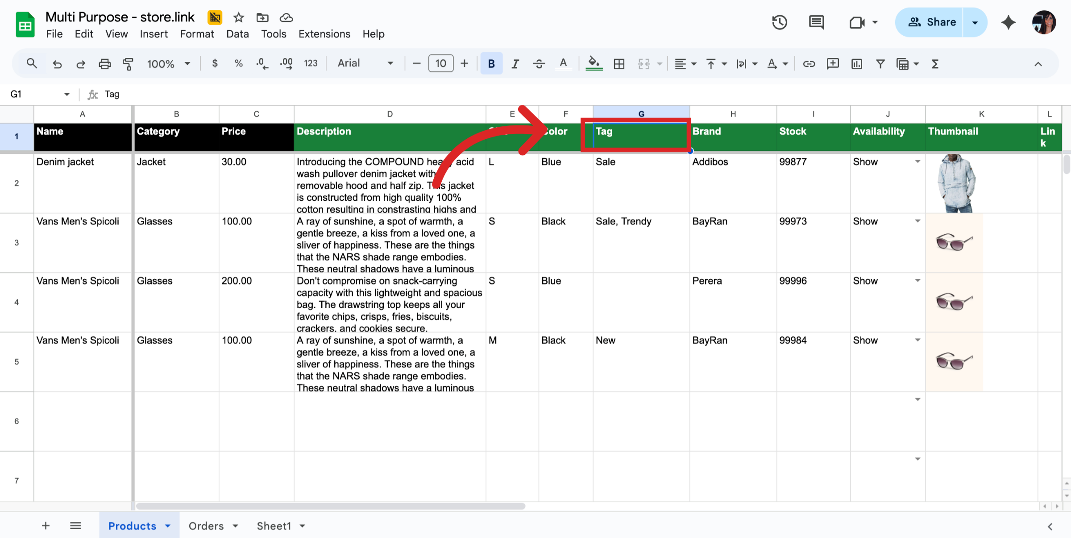The height and width of the screenshot is (538, 1071).
Task: Click the paint format icon
Action: tap(128, 64)
